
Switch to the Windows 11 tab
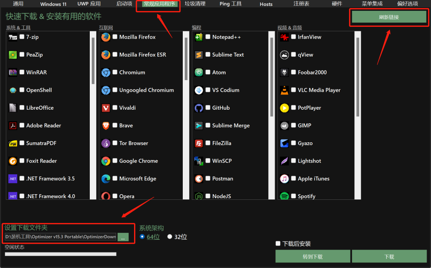(53, 4)
